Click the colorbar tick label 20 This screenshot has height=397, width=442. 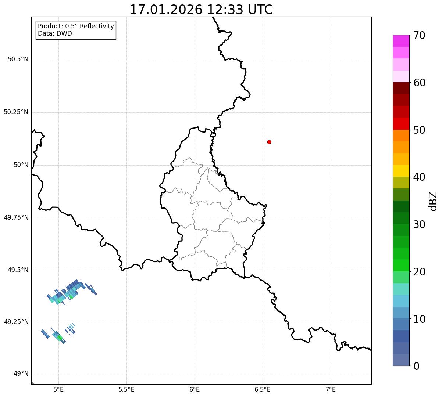[419, 272]
